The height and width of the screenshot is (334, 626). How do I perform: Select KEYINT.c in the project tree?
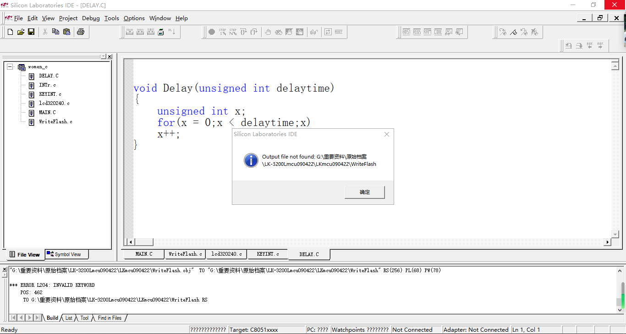click(50, 94)
